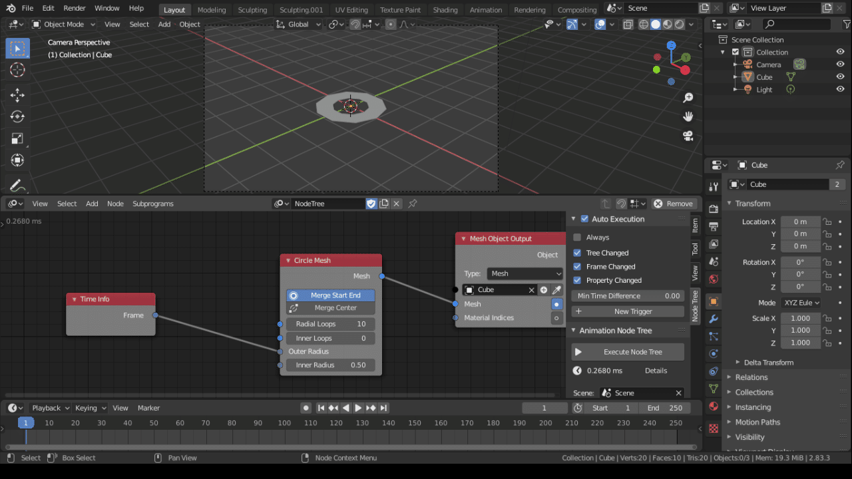The width and height of the screenshot is (852, 479).
Task: Click the eyedropper in Mesh Object Output
Action: pos(556,290)
